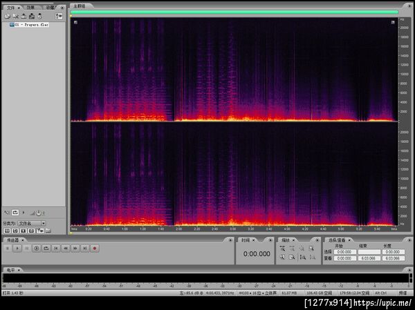Viewport: 415px width, 310px height.
Task: Click the small preview play arrow in Files panel
Action: [x=24, y=213]
